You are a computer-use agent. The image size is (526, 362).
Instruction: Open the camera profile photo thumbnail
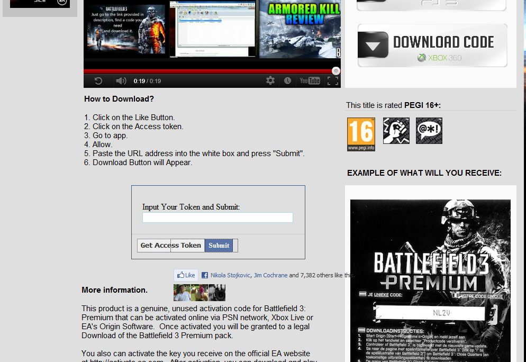[x=217, y=293]
